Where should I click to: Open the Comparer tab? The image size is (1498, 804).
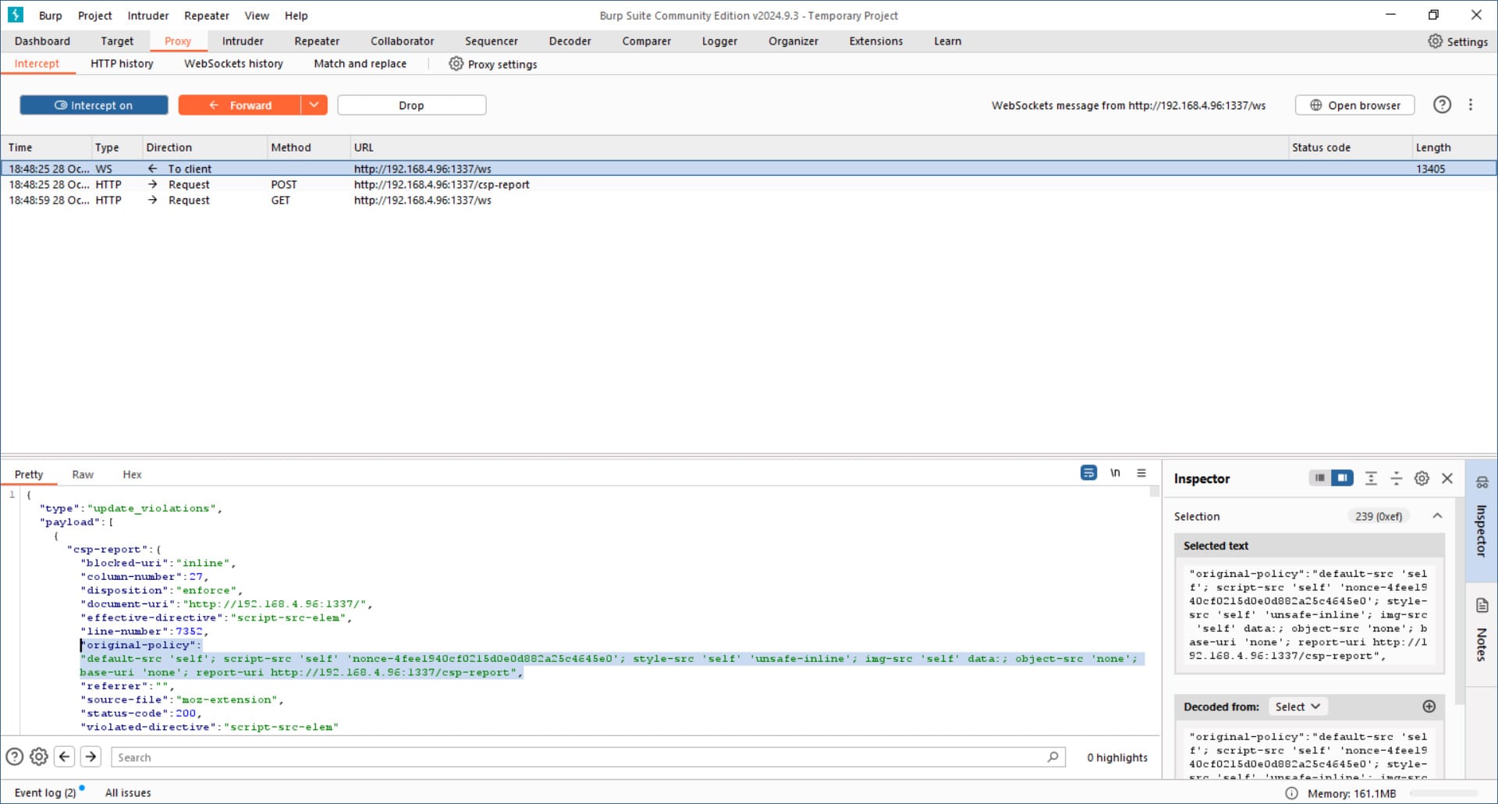[647, 41]
